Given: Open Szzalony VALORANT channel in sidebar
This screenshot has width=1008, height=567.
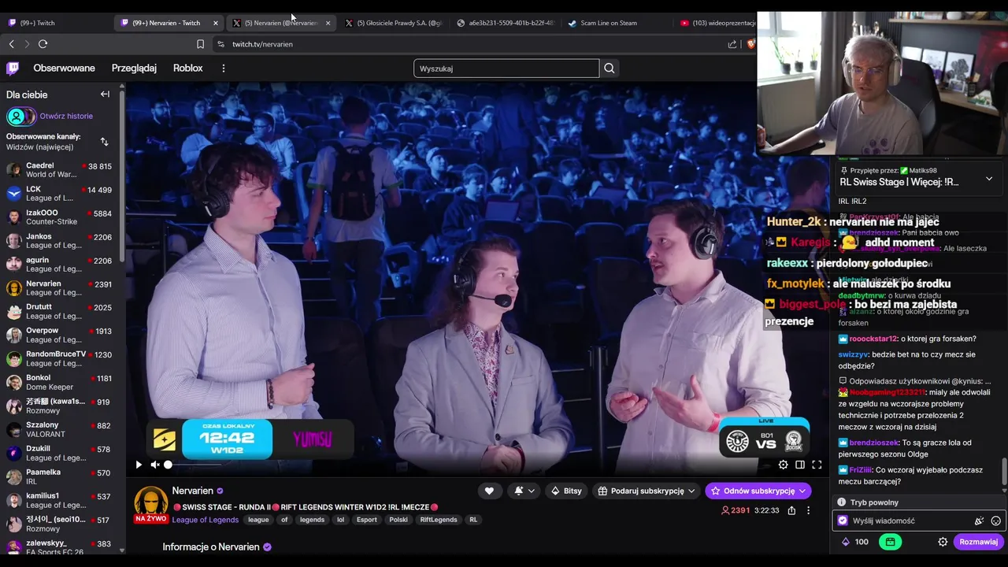Looking at the screenshot, I should [x=61, y=429].
